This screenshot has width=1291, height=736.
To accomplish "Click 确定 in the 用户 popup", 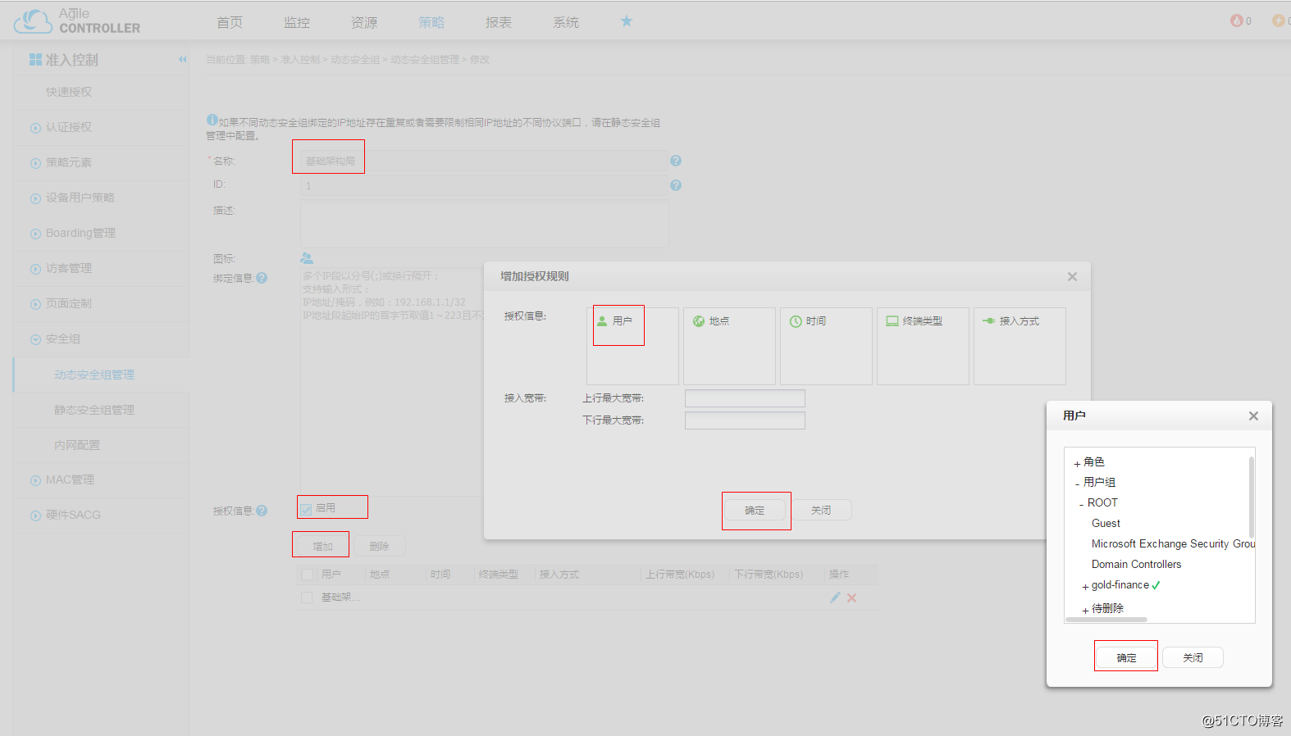I will pos(1126,657).
